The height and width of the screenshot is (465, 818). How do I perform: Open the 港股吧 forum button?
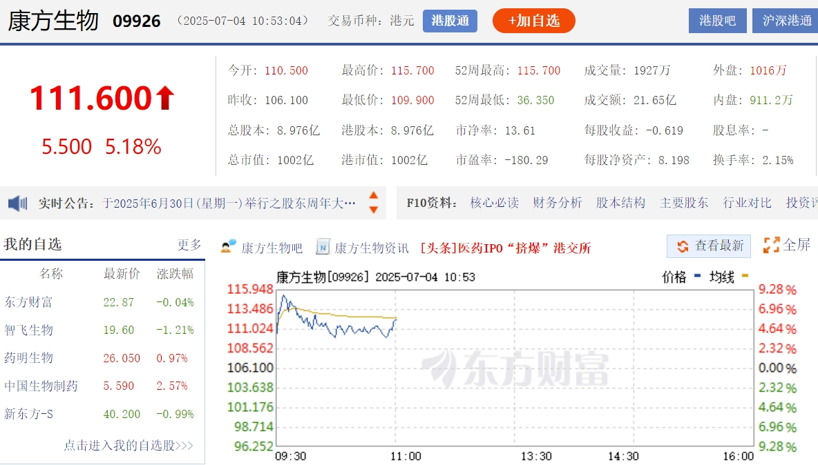click(717, 21)
